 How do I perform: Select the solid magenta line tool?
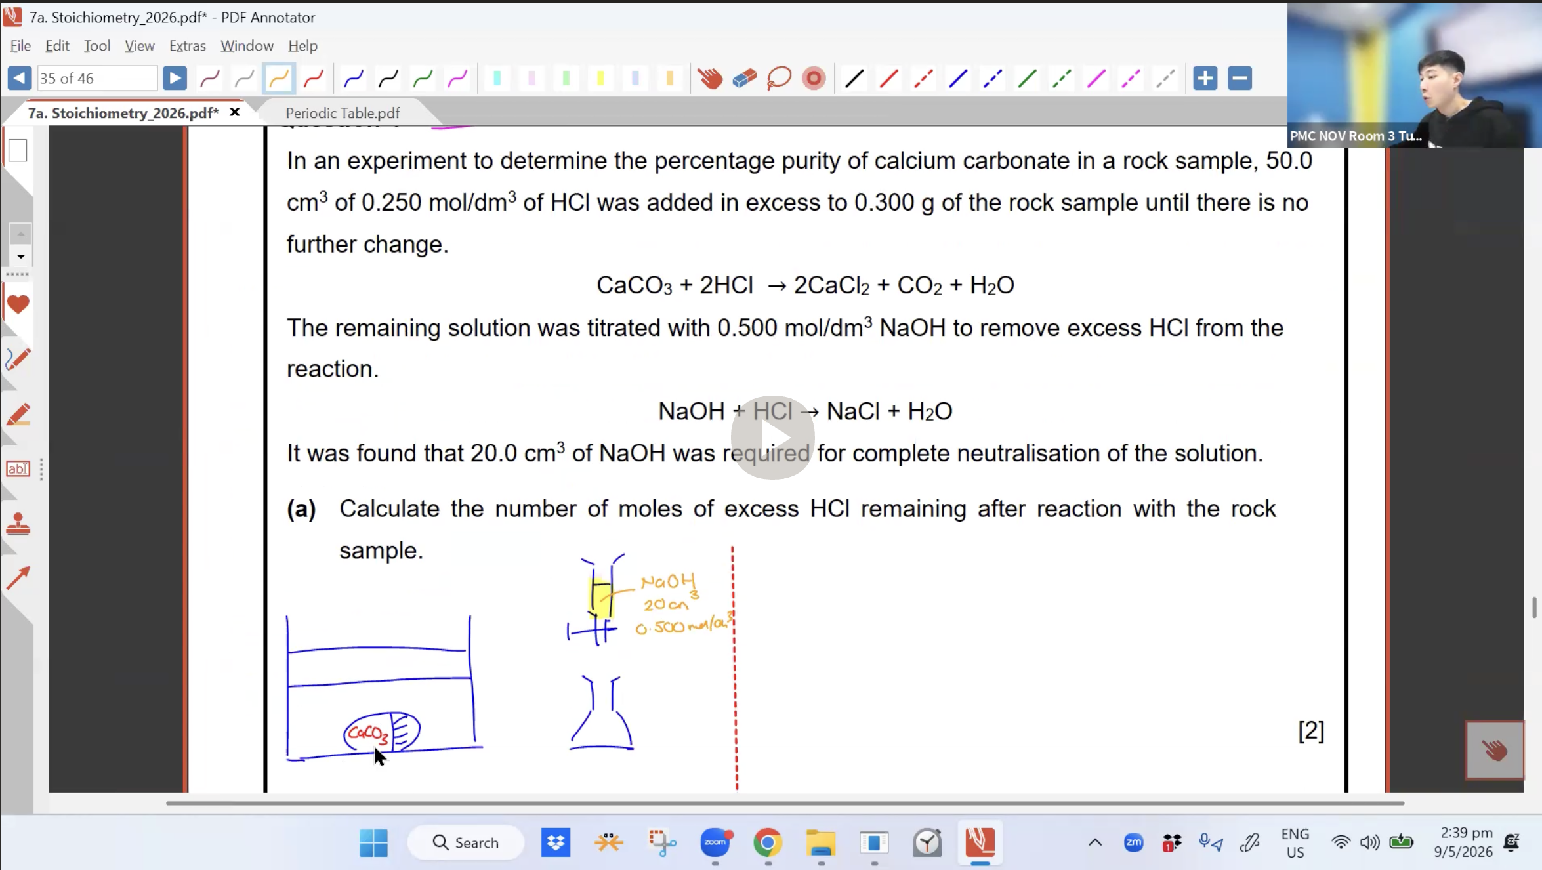coord(1096,79)
